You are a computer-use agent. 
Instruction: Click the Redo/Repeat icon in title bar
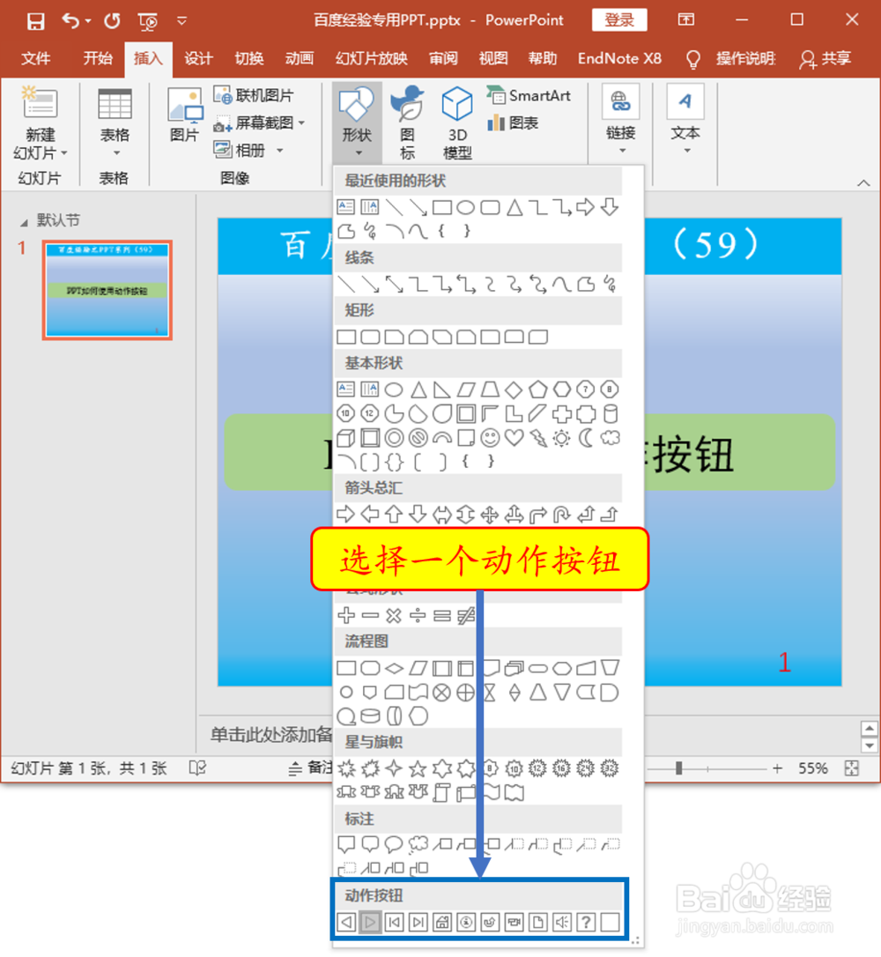[x=112, y=21]
